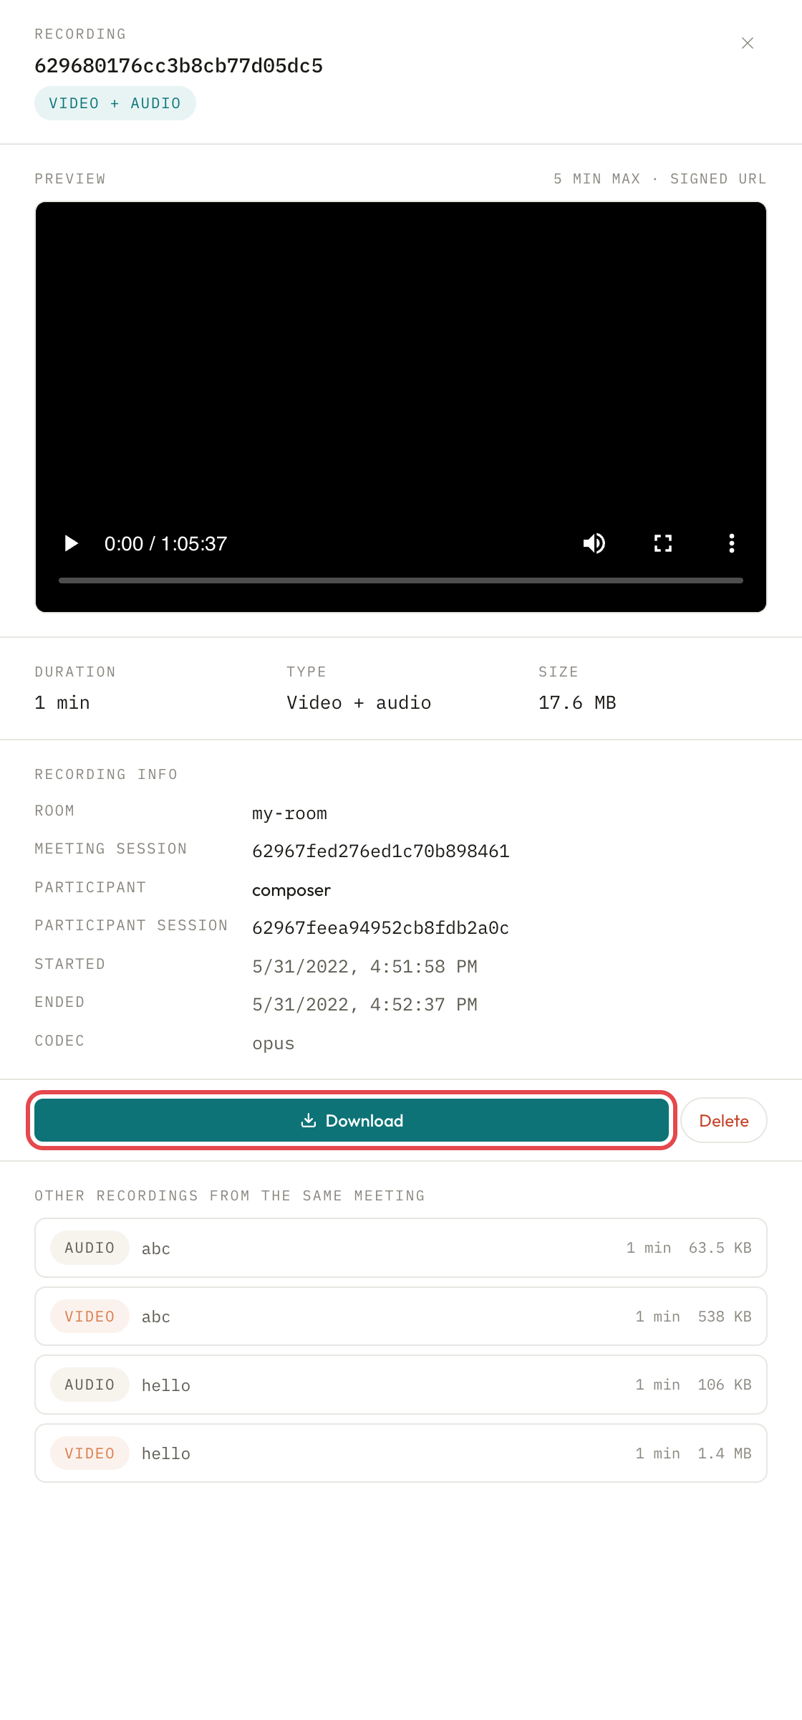Screen dimensions: 802x1720
Task: Select participant session ID 62967feea94952cb8fdb2a0c
Action: point(381,928)
